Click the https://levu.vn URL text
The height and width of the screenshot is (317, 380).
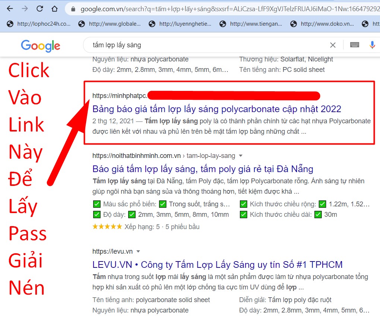point(113,251)
